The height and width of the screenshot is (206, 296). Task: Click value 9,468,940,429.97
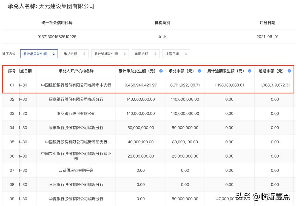[141, 85]
